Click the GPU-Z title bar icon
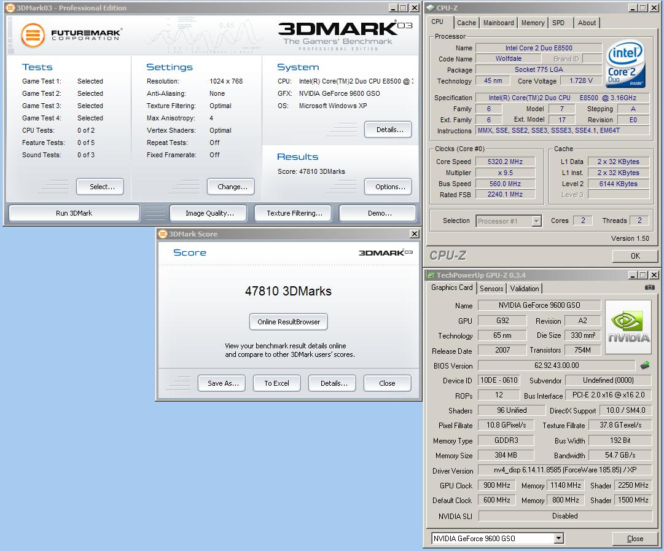664x551 pixels. (x=431, y=275)
